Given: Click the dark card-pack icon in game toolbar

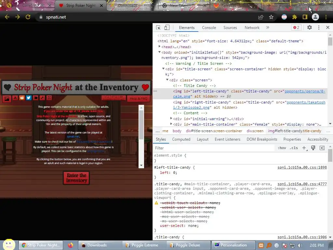Looking at the screenshot, I should pos(35,98).
